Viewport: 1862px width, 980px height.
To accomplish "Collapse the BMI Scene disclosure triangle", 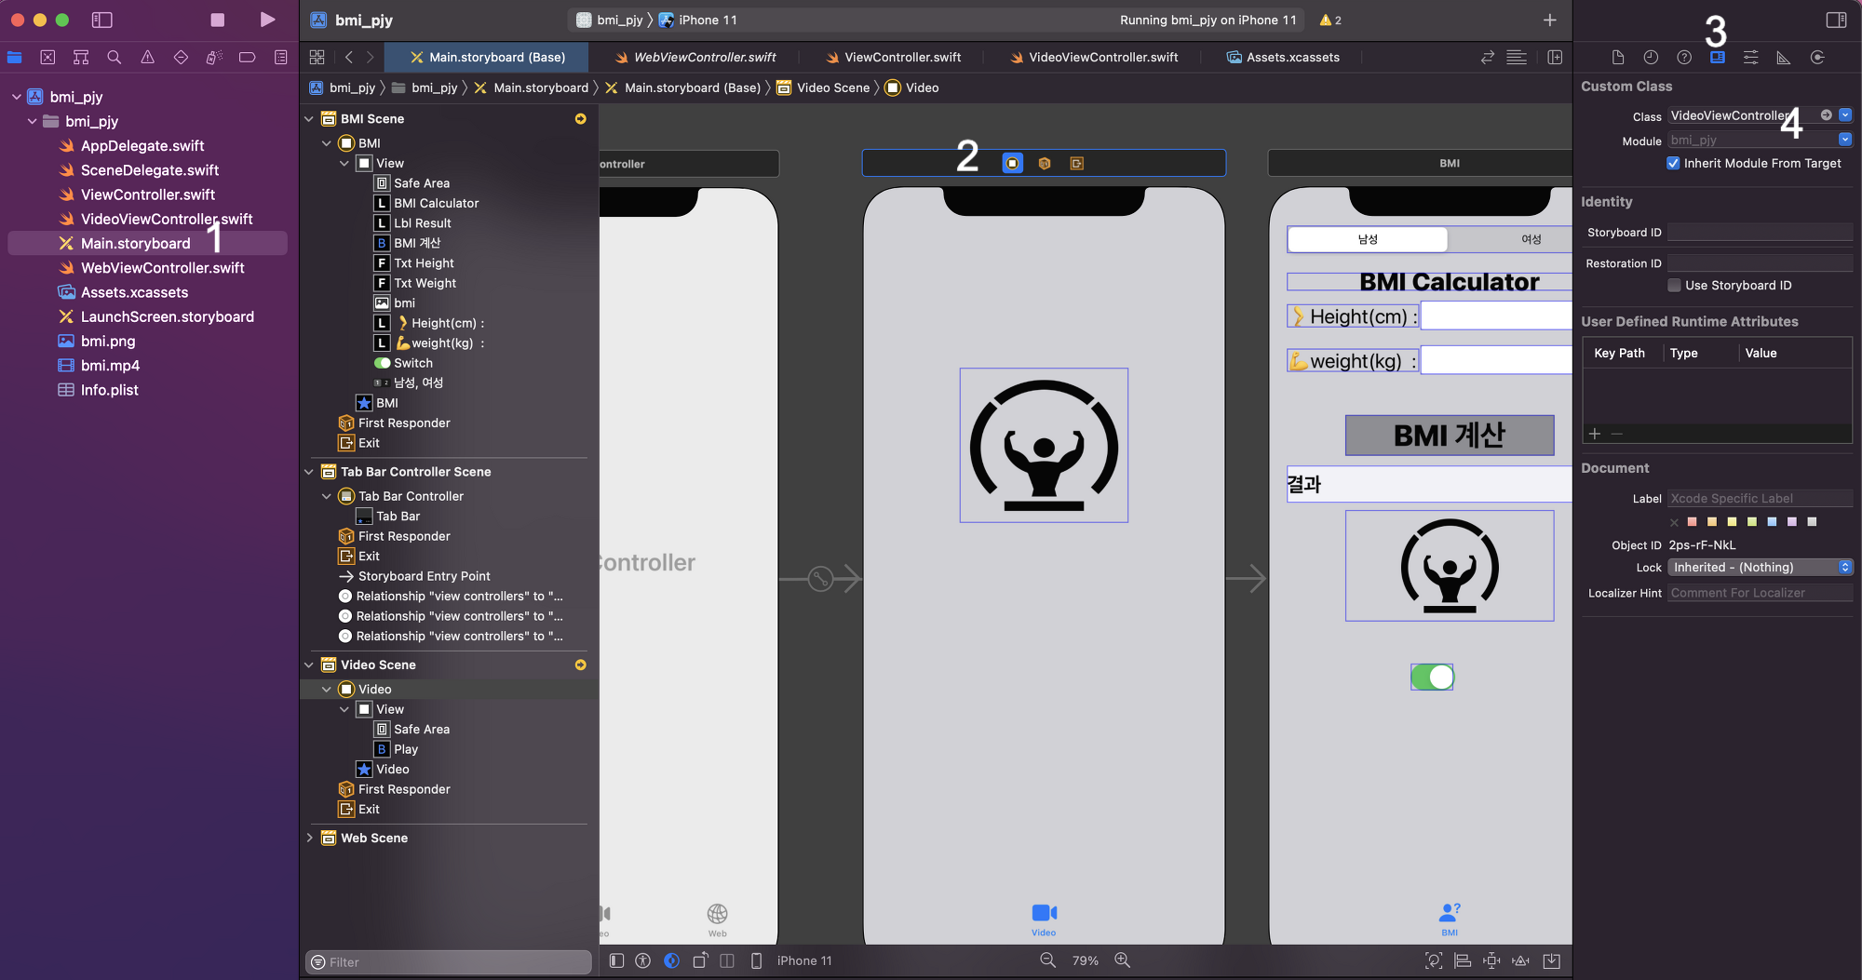I will [309, 119].
